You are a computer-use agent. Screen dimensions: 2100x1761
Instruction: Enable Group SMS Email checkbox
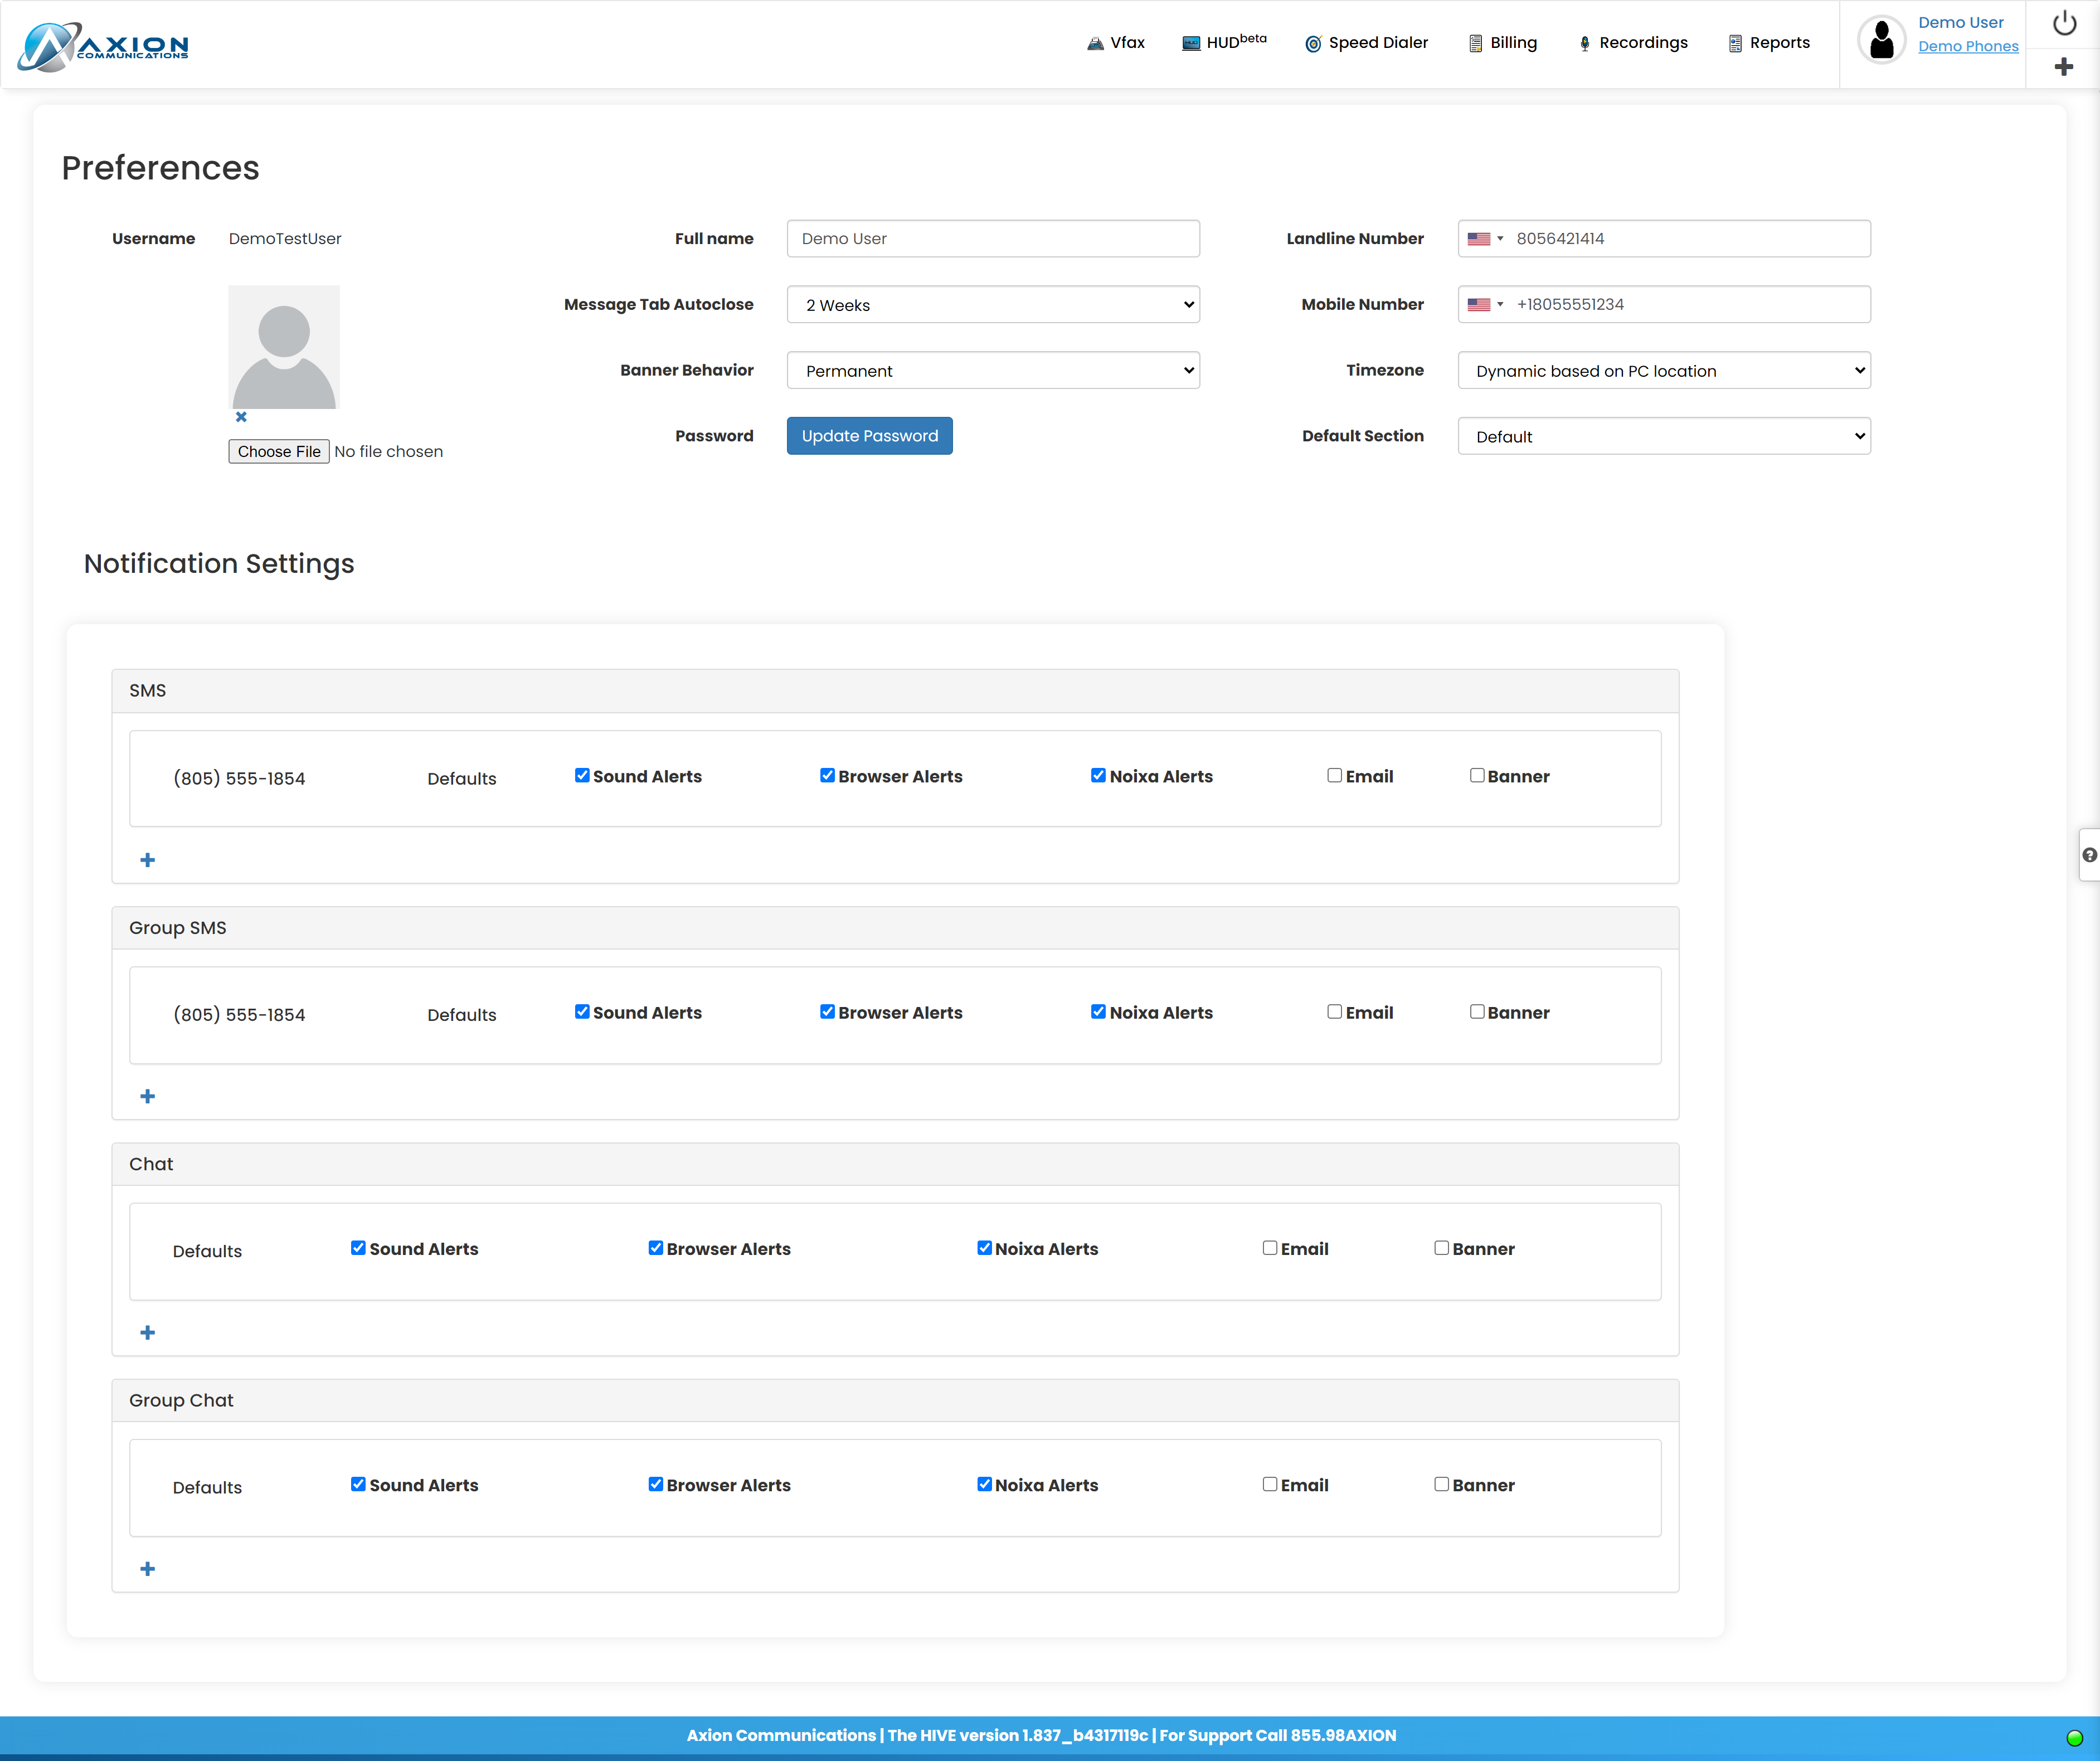tap(1334, 1011)
